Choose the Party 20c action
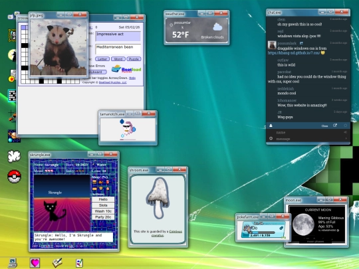The height and width of the screenshot is (269, 359). (x=103, y=217)
